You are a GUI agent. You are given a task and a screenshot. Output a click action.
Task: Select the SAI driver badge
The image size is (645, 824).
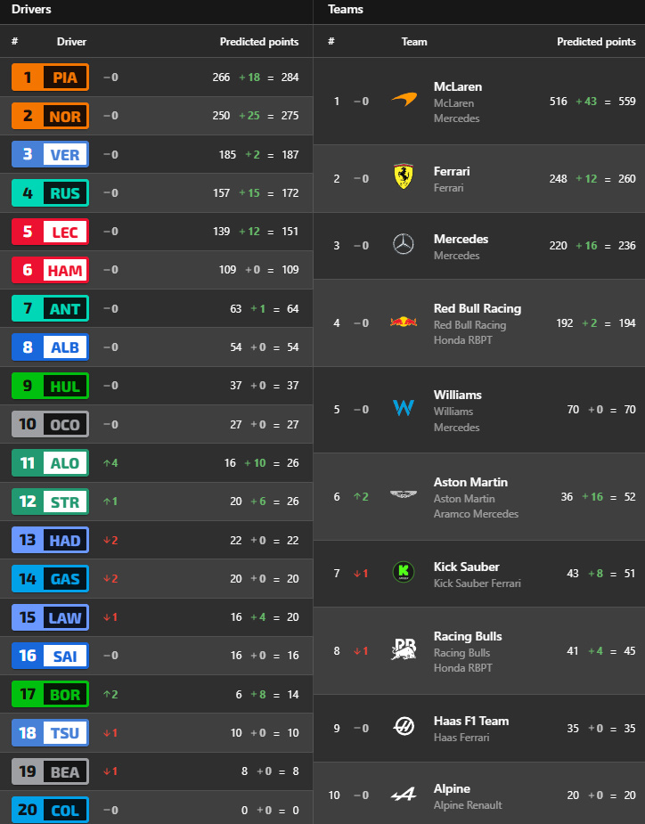51,656
